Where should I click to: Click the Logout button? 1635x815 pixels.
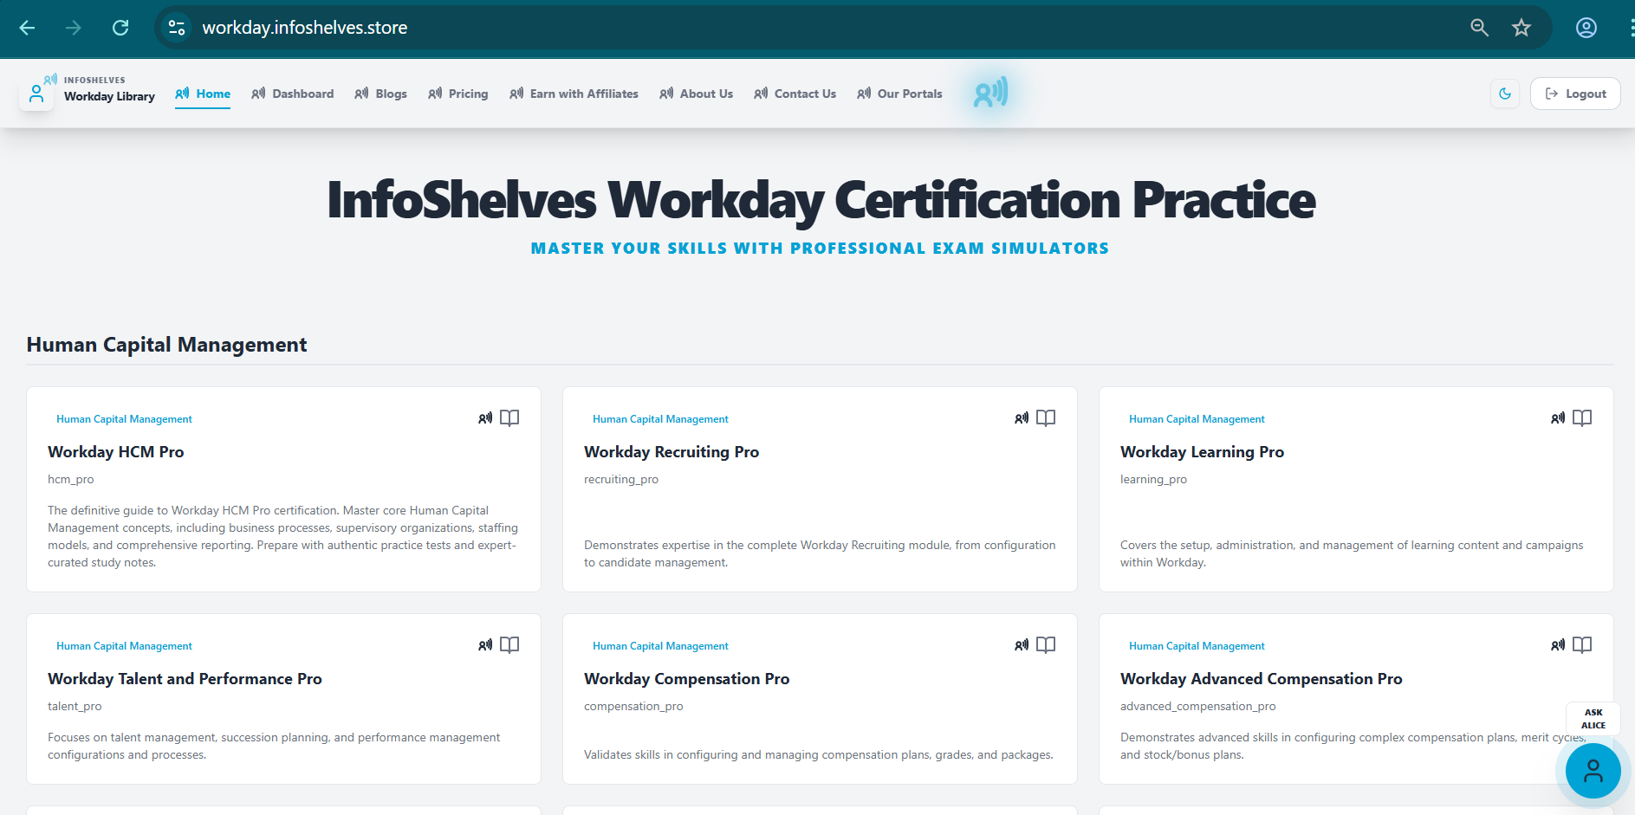pyautogui.click(x=1574, y=93)
